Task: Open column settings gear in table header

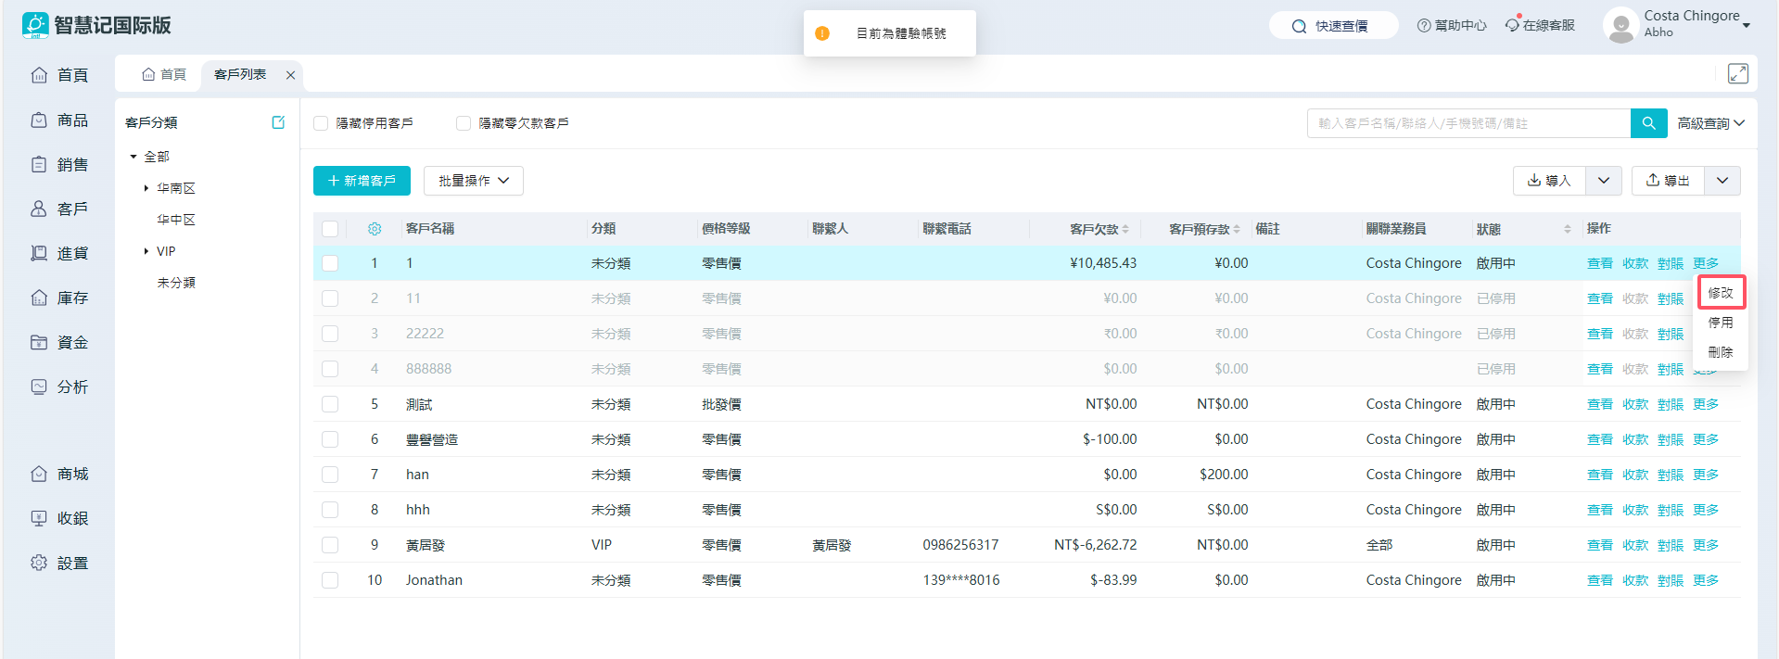Action: point(375,229)
